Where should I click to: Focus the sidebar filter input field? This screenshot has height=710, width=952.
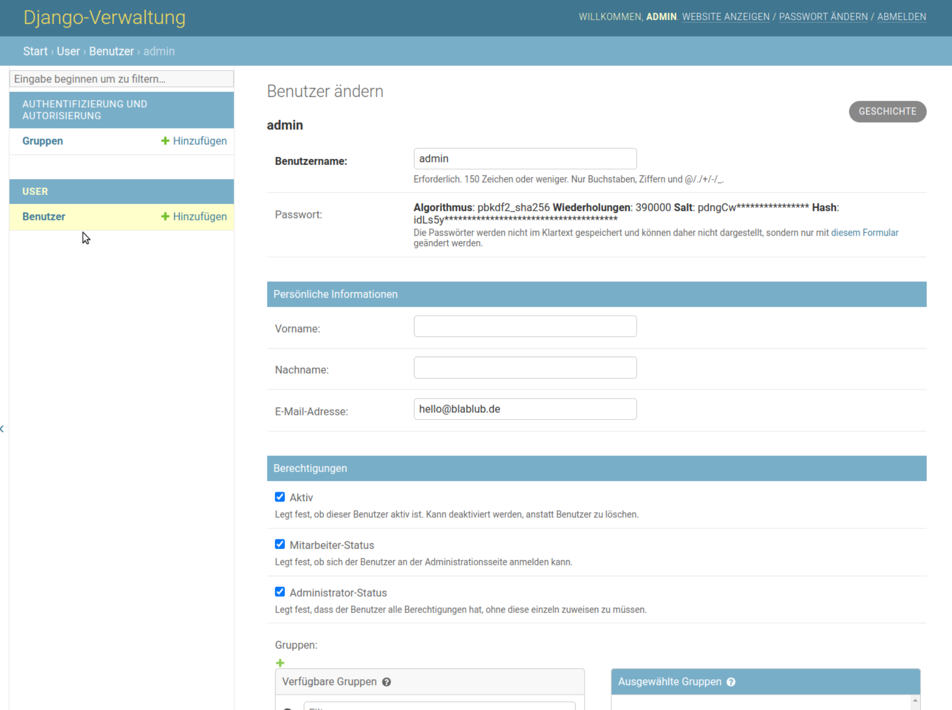121,79
